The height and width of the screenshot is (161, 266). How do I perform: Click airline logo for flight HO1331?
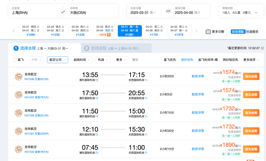[x=19, y=131]
